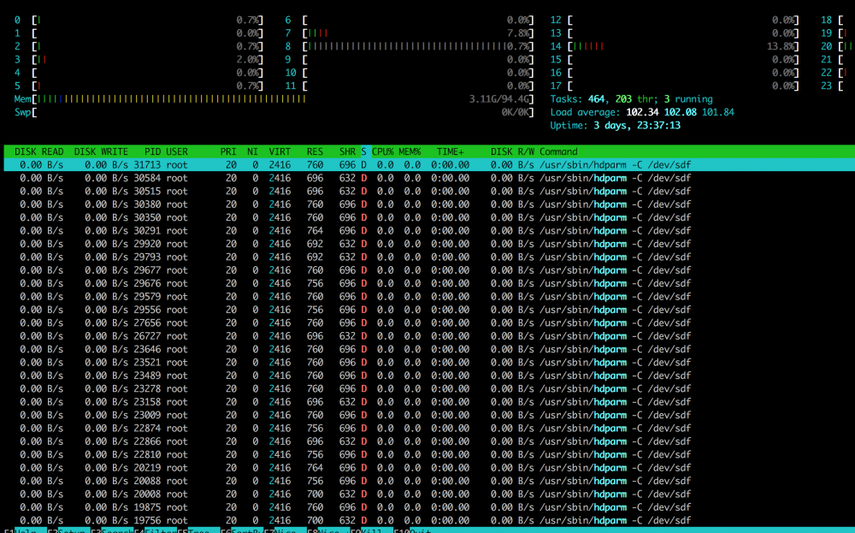The image size is (855, 533).
Task: Select the highlighted S state column header
Action: coord(363,151)
